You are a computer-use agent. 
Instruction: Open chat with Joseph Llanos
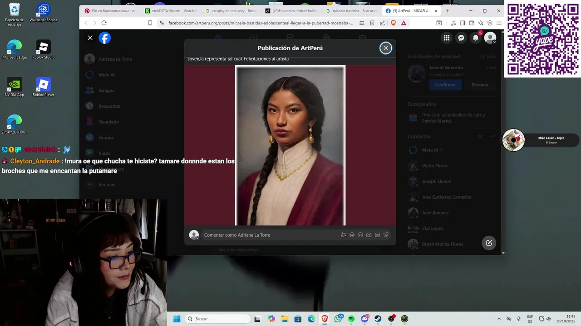[436, 182]
